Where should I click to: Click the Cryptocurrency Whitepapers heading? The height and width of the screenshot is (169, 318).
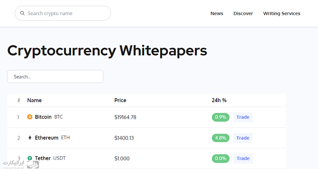(x=107, y=51)
